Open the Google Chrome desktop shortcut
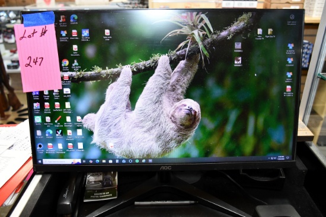The width and height of the screenshot is (326, 217). point(65,63)
